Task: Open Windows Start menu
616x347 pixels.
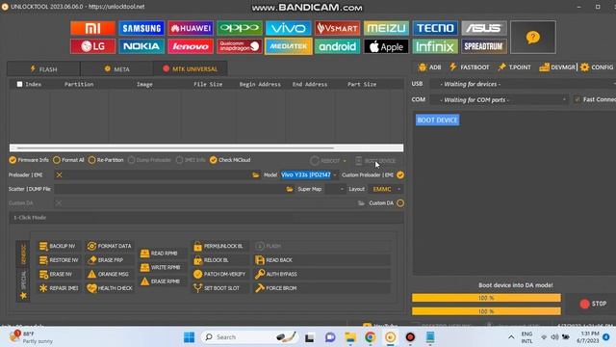Action: 189,337
